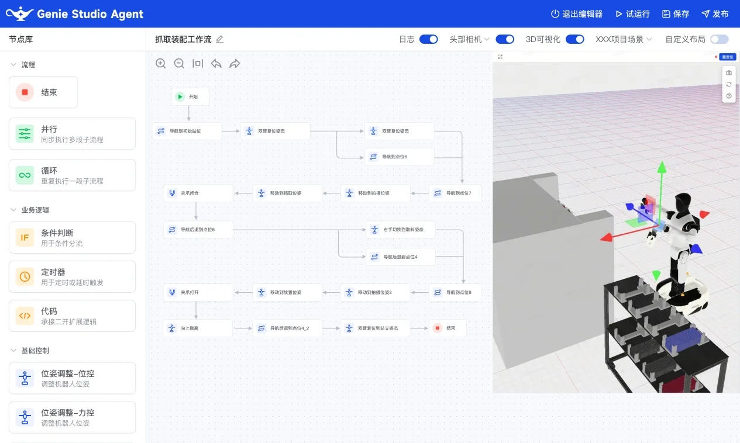
Task: Toggle the 头部相机 head camera switch
Action: coord(505,39)
